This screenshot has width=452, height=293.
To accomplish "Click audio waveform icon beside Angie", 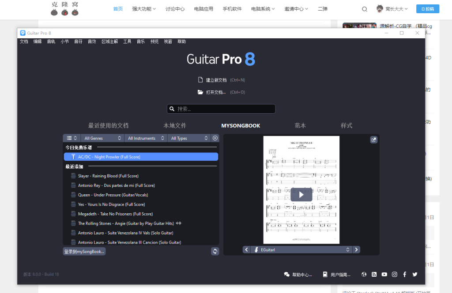I will (179, 223).
